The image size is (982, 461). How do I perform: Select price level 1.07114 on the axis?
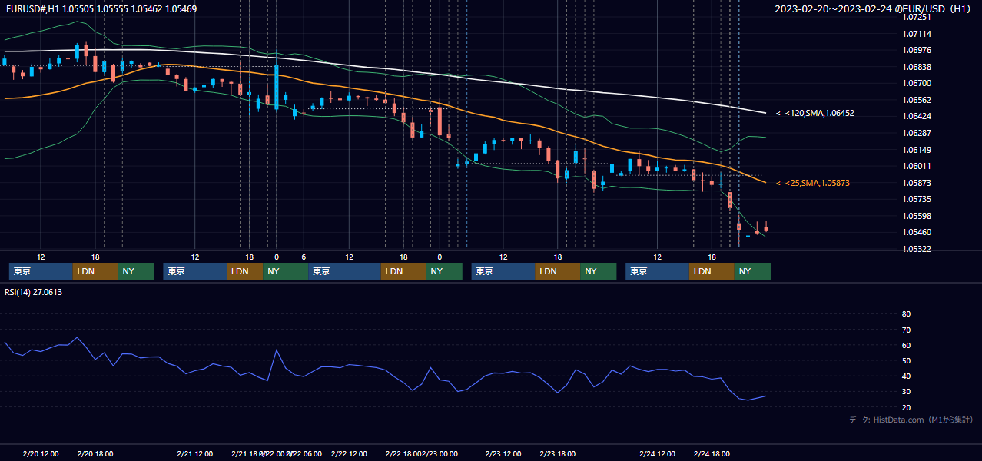pyautogui.click(x=917, y=34)
